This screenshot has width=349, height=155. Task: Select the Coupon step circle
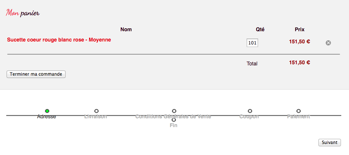(x=250, y=111)
